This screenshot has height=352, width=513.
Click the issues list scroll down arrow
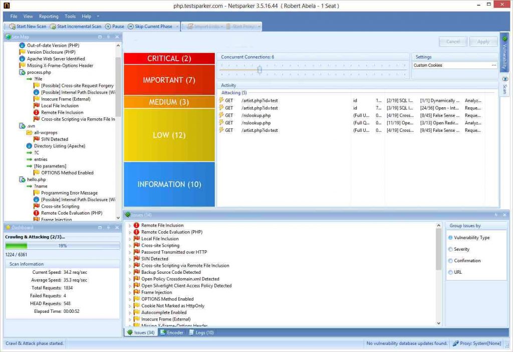pyautogui.click(x=439, y=323)
